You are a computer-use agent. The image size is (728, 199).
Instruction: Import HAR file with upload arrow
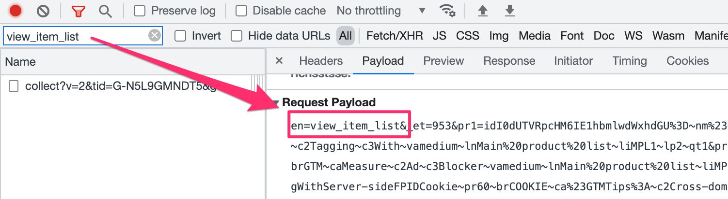482,10
